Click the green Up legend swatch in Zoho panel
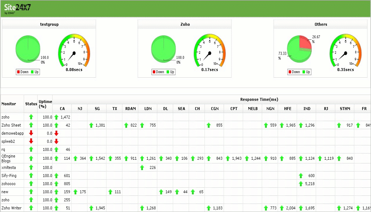Viewport: 371px width, 212px height. [168, 72]
